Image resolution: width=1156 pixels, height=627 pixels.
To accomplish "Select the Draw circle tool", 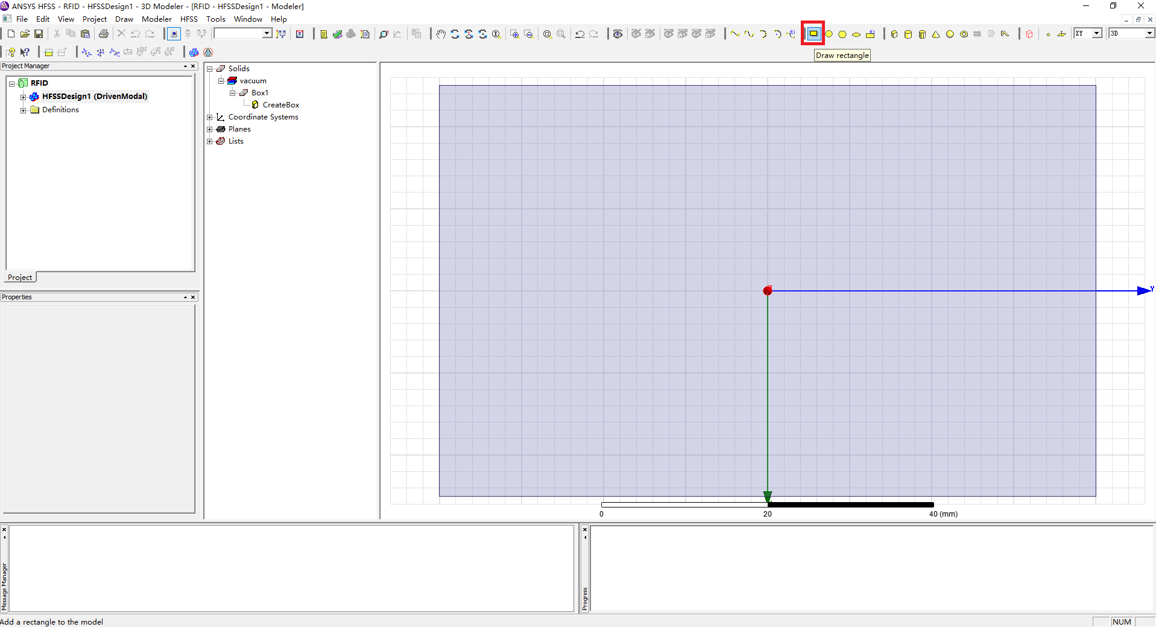I will pos(829,34).
